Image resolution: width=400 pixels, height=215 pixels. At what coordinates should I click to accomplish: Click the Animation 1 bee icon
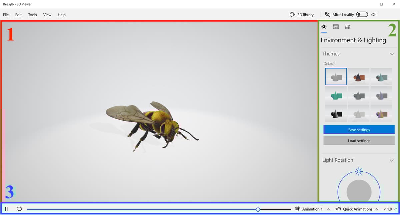(297, 209)
